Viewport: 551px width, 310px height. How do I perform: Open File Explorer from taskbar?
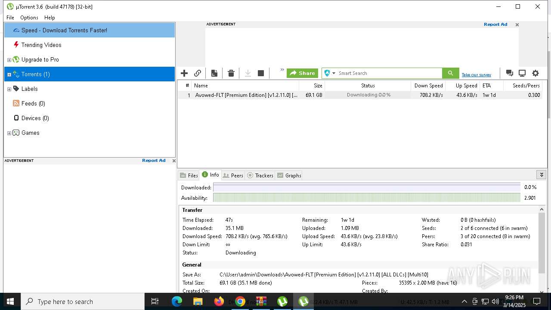[x=198, y=302]
